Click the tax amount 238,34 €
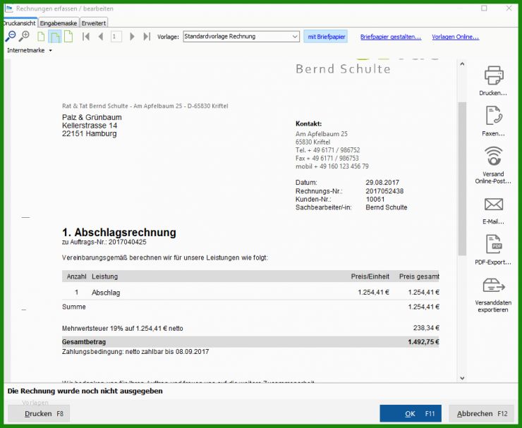This screenshot has width=522, height=428. coord(426,328)
